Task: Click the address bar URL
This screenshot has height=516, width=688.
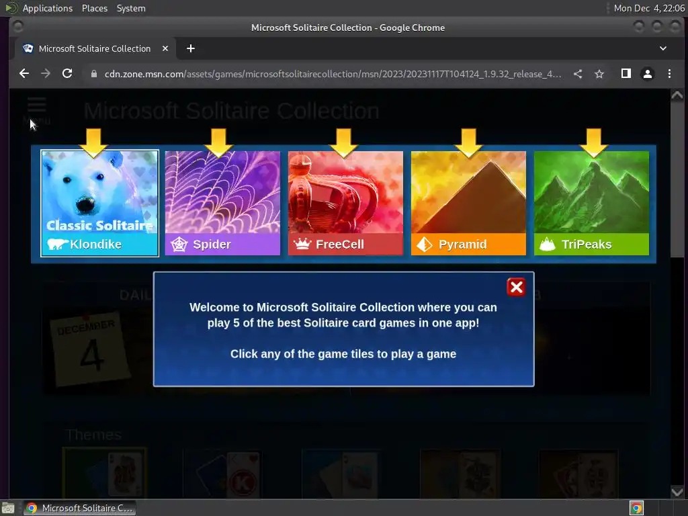Action: tap(333, 74)
